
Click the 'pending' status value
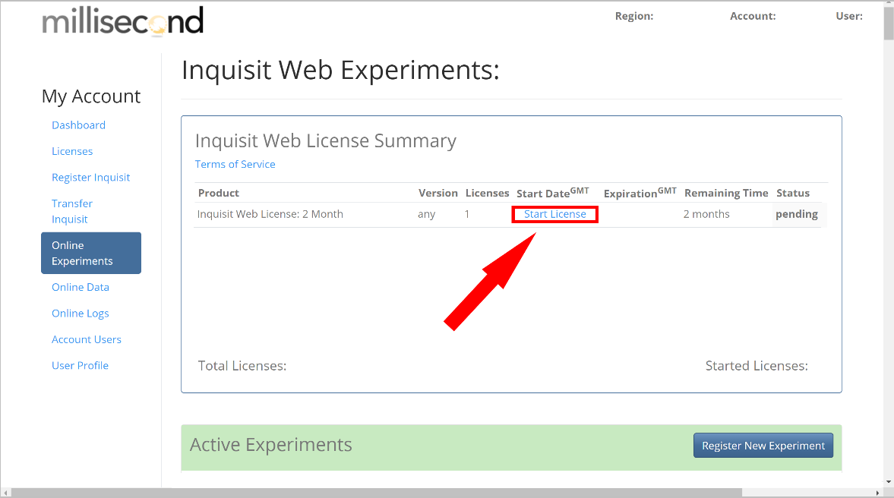pyautogui.click(x=797, y=214)
